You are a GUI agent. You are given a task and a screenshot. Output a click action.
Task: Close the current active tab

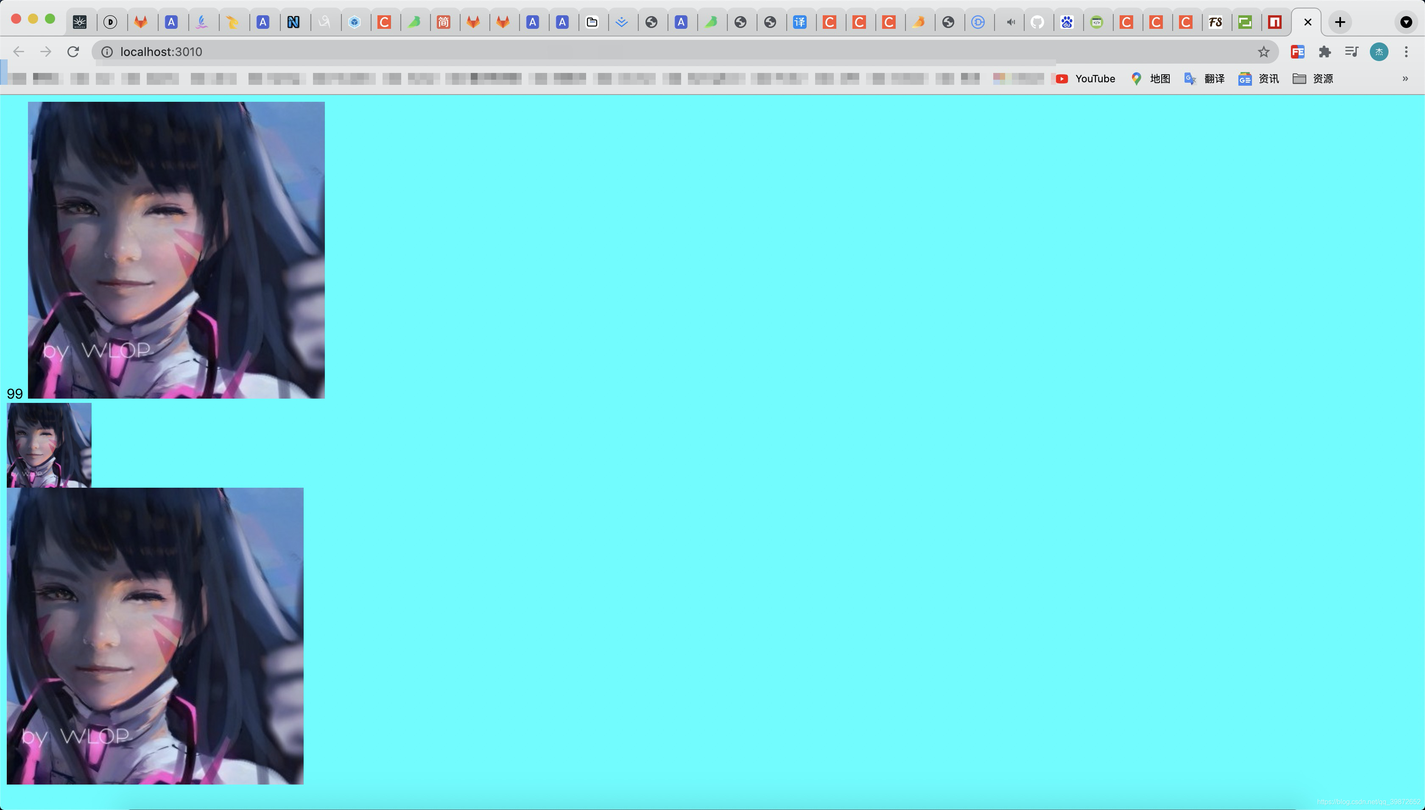(x=1308, y=22)
